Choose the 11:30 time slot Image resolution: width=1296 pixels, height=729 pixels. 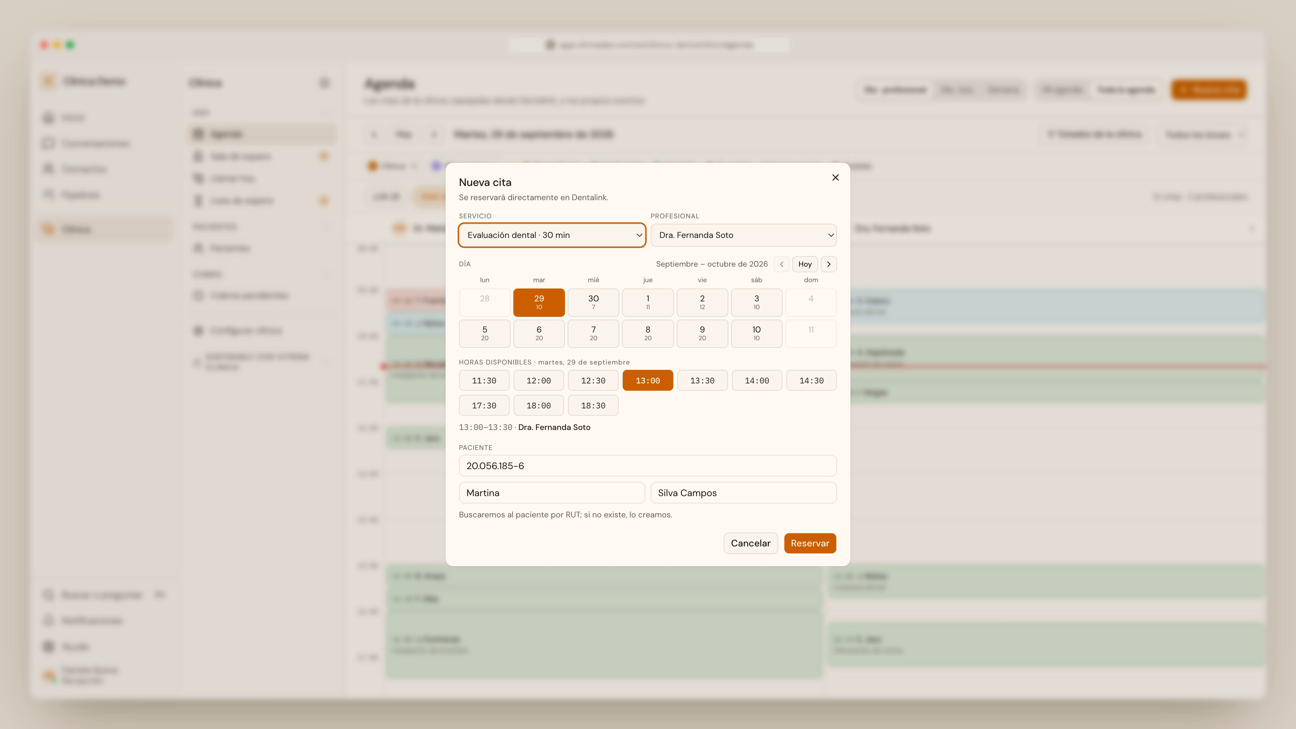(x=484, y=380)
